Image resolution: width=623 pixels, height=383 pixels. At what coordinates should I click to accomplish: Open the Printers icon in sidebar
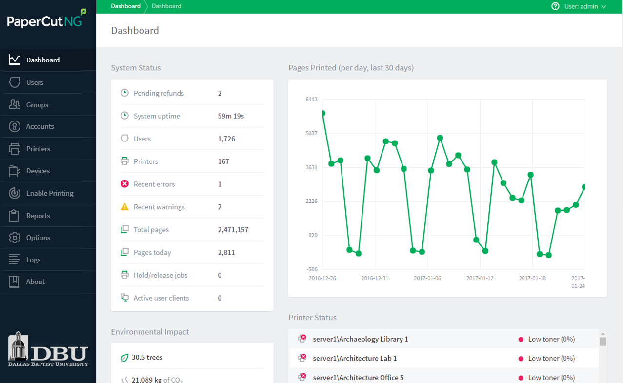click(x=15, y=149)
